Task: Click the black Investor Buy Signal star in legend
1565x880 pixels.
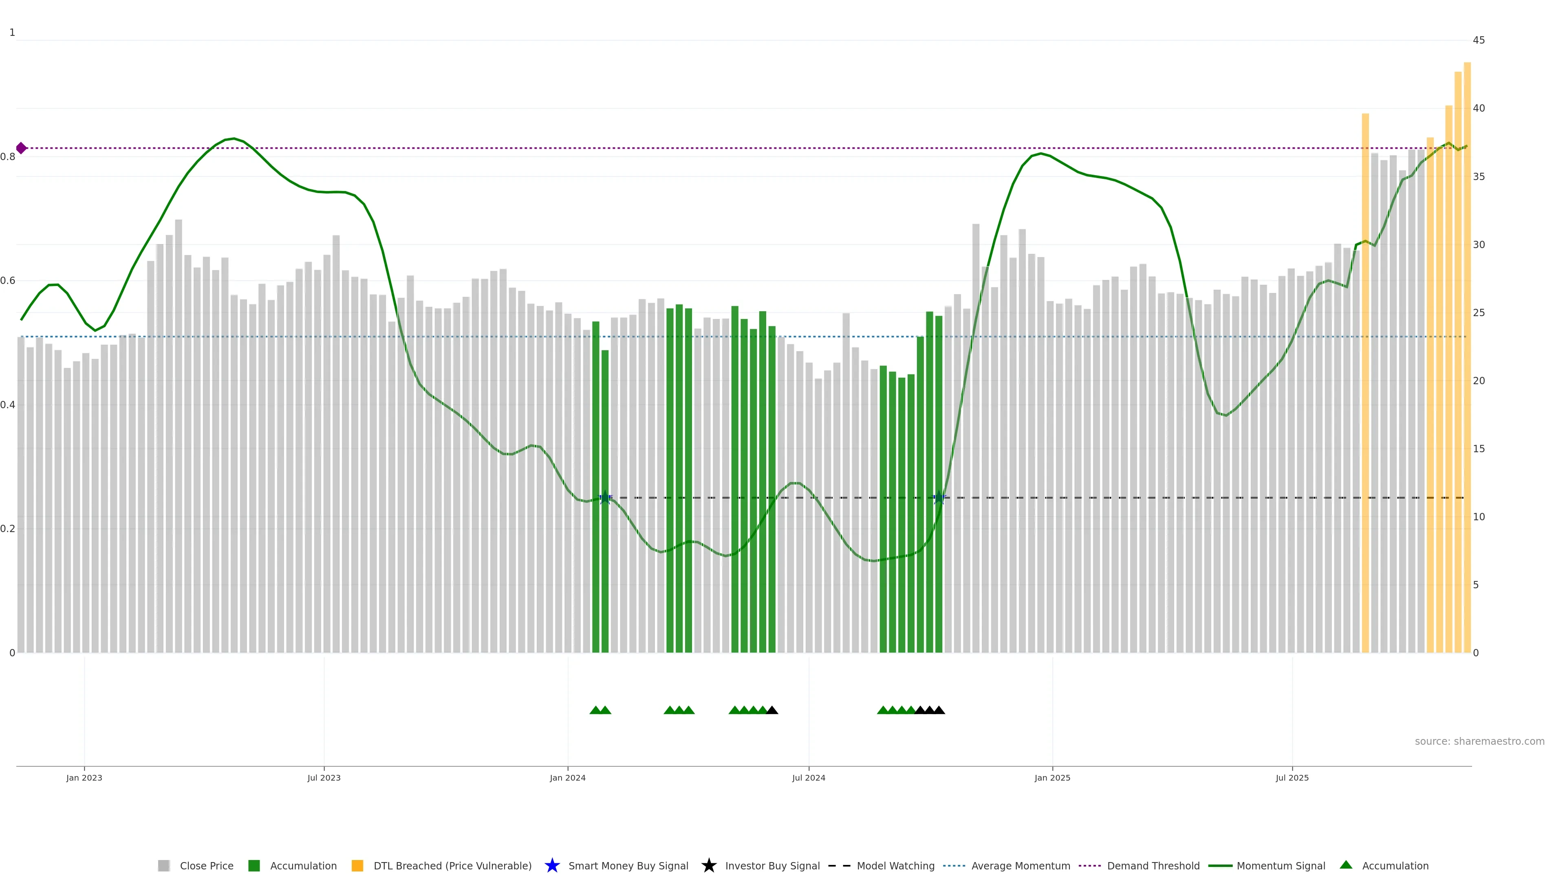Action: (x=708, y=865)
